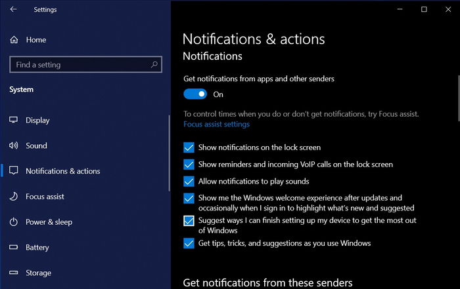Viewport: 460px width, 289px height.
Task: Open the Notifications & actions menu item
Action: [x=63, y=171]
